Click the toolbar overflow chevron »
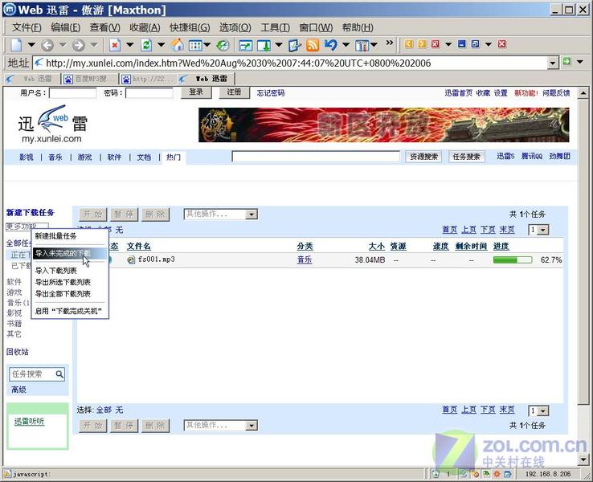Viewport: 593px width, 482px height. click(389, 43)
